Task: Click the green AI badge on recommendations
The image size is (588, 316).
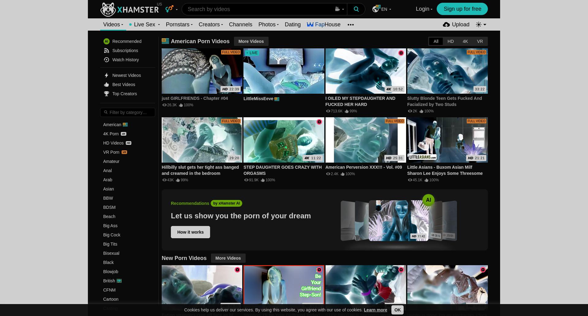Action: [428, 200]
